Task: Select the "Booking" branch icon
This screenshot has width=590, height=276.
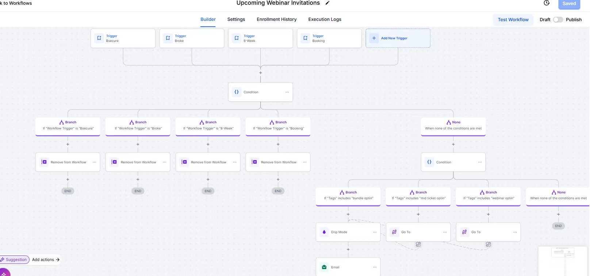Action: (272, 122)
